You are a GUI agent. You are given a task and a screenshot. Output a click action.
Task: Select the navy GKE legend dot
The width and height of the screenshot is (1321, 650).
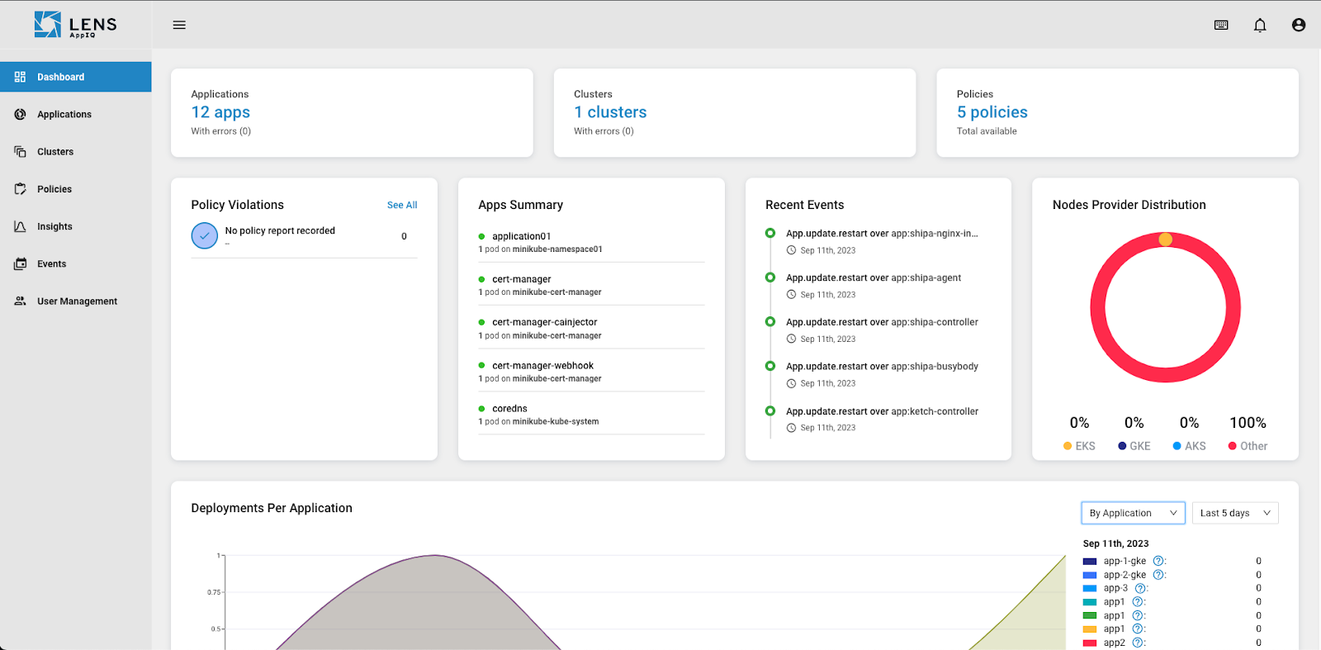coord(1122,446)
